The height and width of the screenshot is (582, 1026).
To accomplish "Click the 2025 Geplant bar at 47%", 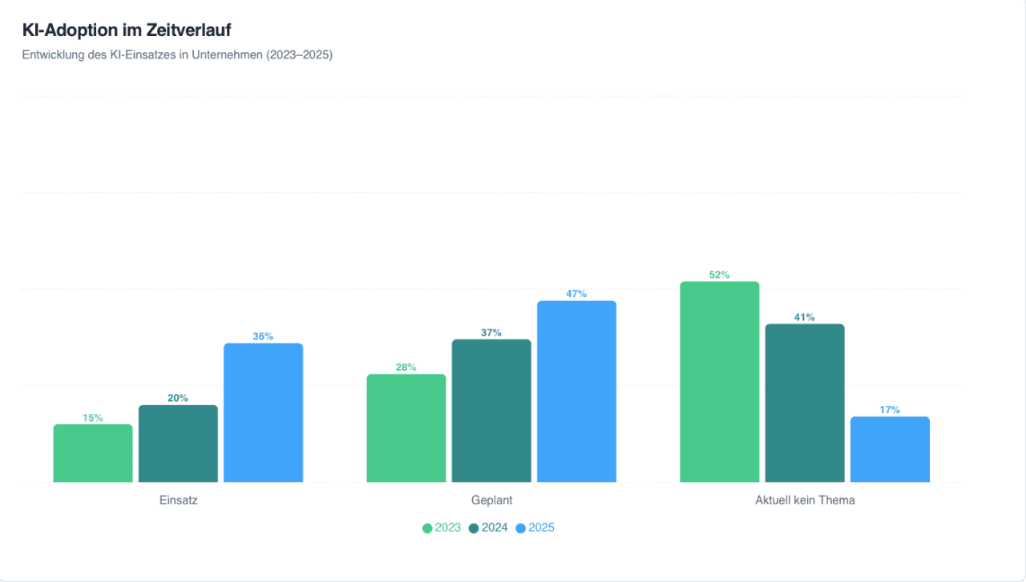I will click(x=576, y=391).
